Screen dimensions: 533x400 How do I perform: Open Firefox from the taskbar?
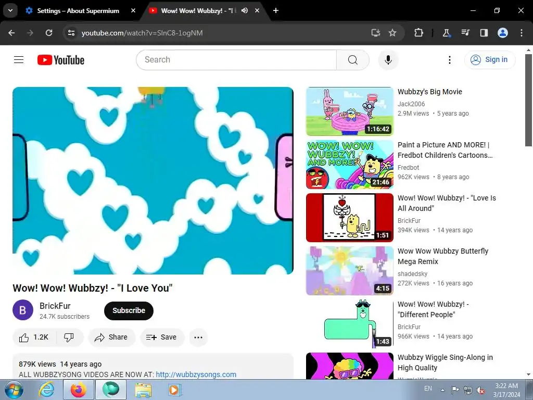(78, 390)
